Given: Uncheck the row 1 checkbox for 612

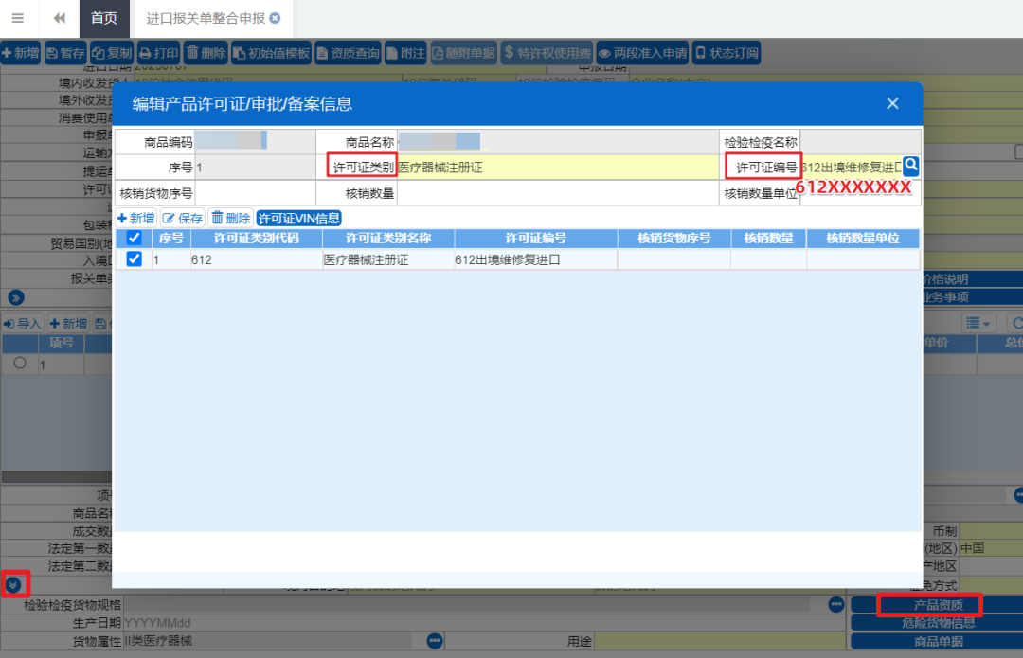Looking at the screenshot, I should pyautogui.click(x=134, y=258).
